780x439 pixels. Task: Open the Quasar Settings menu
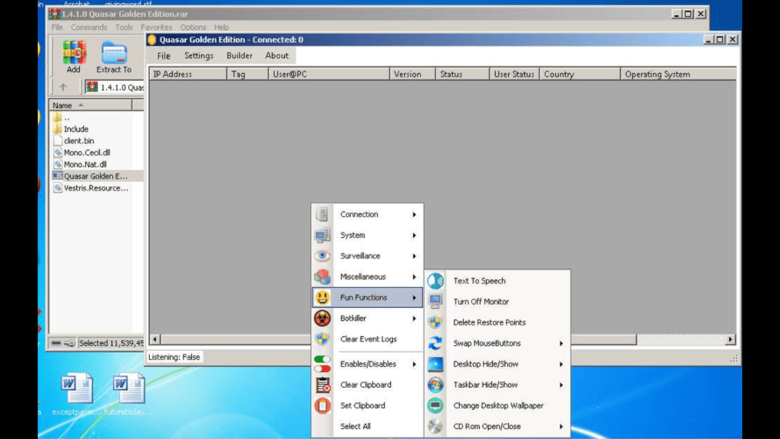(x=199, y=56)
